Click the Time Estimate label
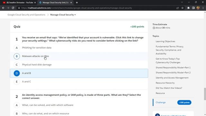 tap(160, 24)
